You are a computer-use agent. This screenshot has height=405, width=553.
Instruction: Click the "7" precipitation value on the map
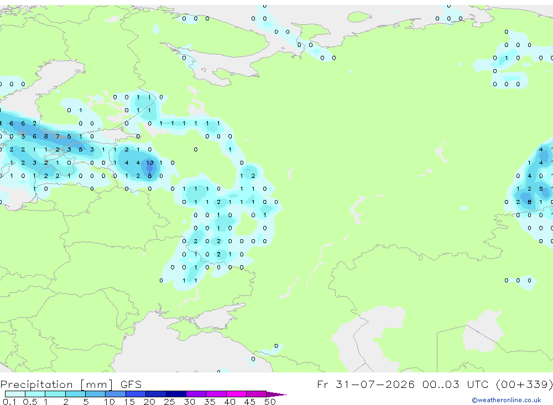[x=58, y=136]
